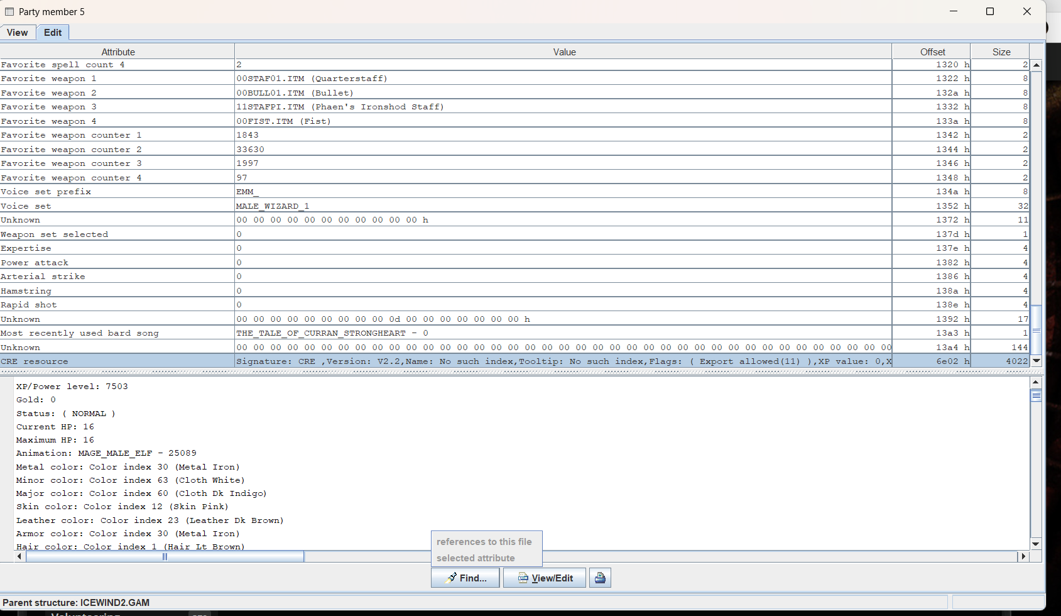Select Favorite weapon counter 3 row
The width and height of the screenshot is (1061, 616).
tap(514, 163)
